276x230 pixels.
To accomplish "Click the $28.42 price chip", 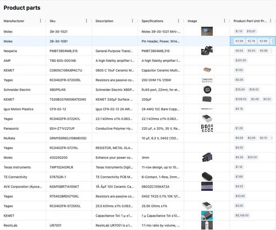I will pyautogui.click(x=254, y=89).
